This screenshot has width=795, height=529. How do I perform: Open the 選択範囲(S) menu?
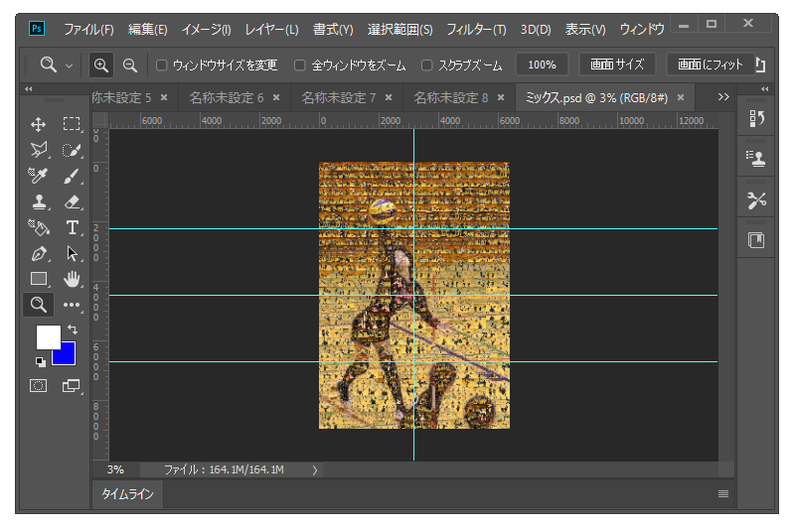coord(400,30)
